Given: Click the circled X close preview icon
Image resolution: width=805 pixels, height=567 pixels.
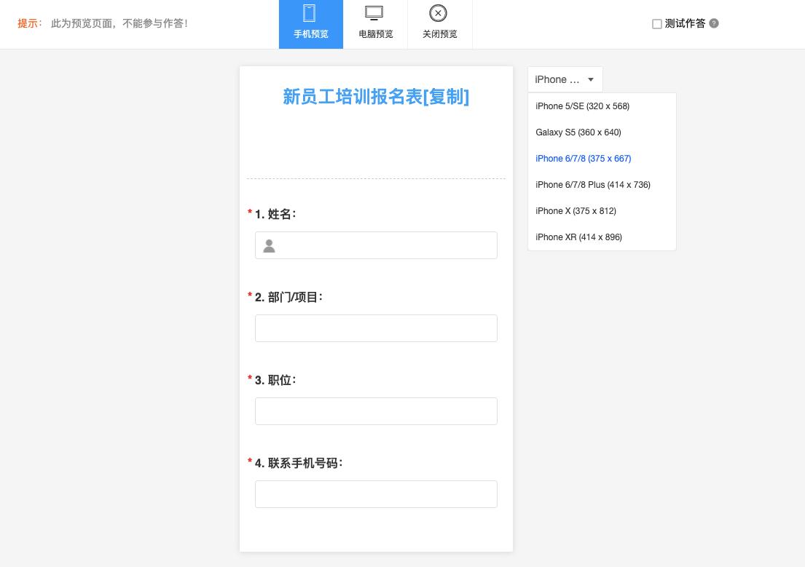Looking at the screenshot, I should tap(438, 13).
